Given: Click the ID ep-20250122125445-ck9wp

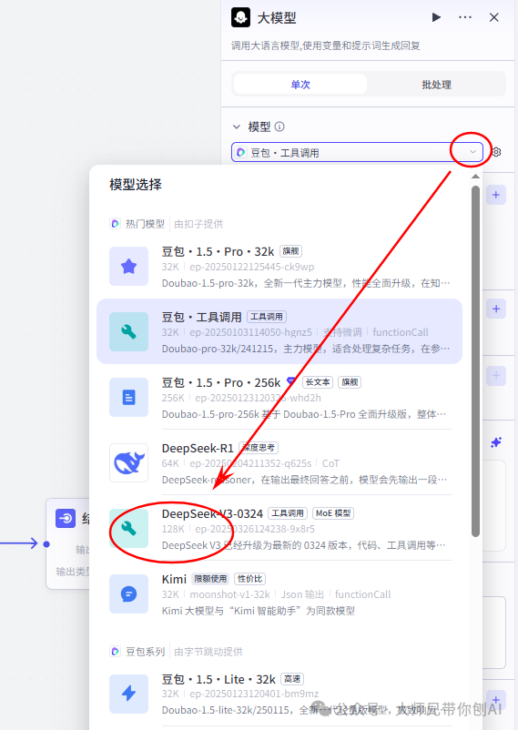Looking at the screenshot, I should (251, 267).
